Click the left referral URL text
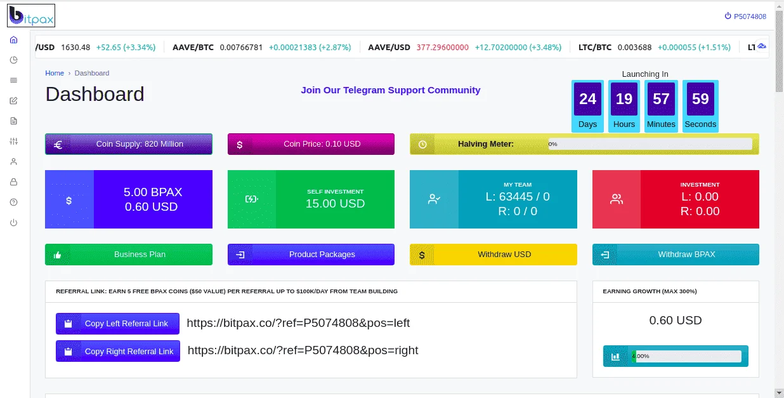This screenshot has height=398, width=784. point(298,323)
